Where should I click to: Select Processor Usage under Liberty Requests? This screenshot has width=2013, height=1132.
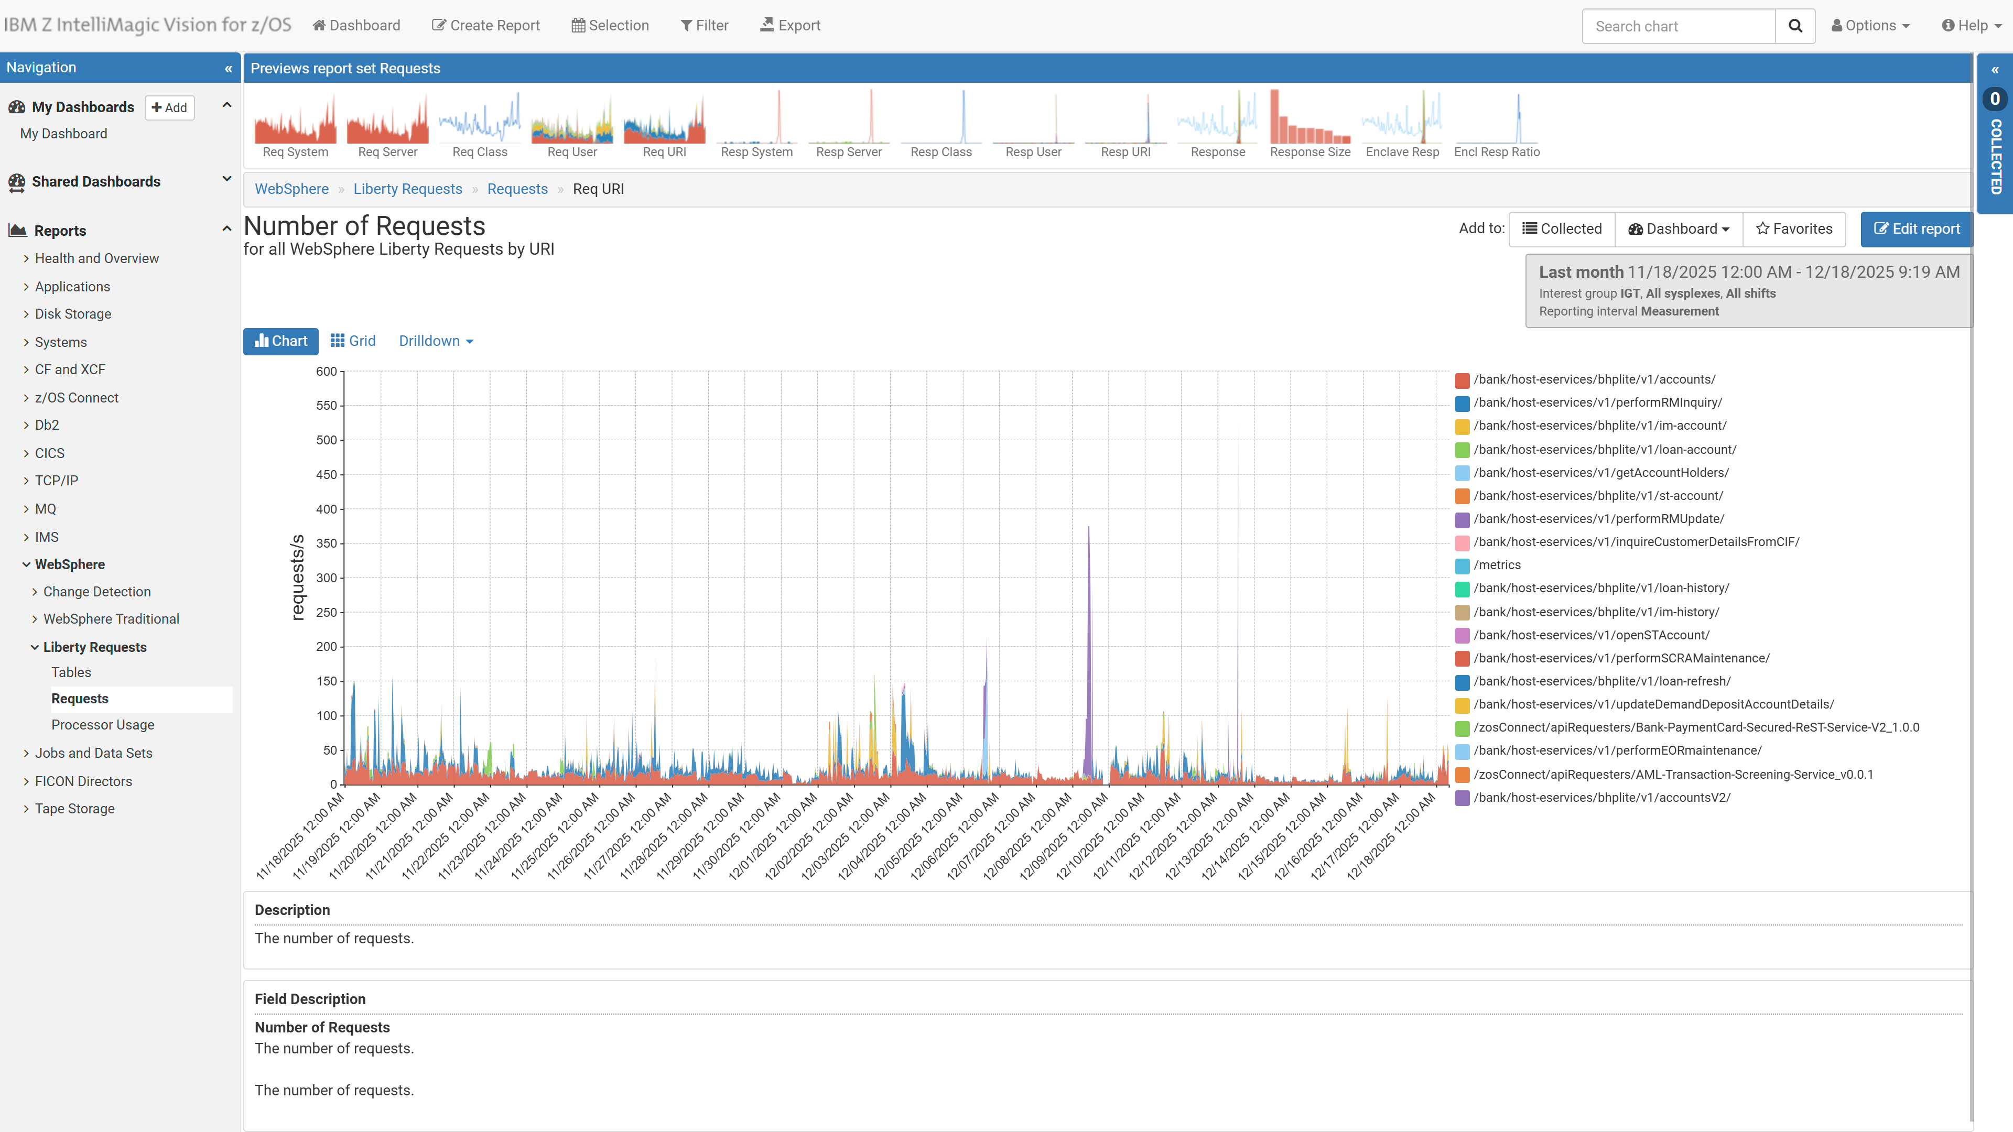point(102,725)
